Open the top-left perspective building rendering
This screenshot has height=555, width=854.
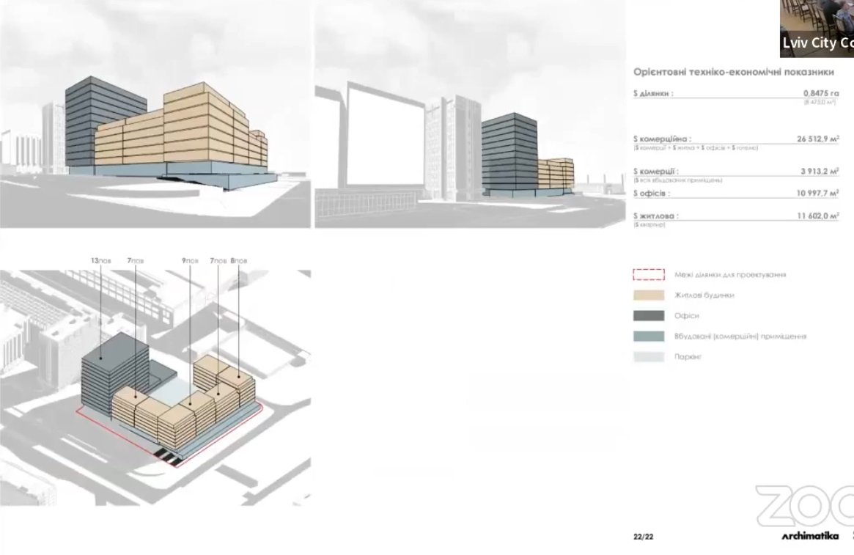[155, 114]
